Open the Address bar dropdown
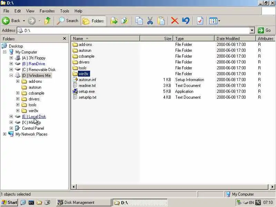 coord(252,30)
